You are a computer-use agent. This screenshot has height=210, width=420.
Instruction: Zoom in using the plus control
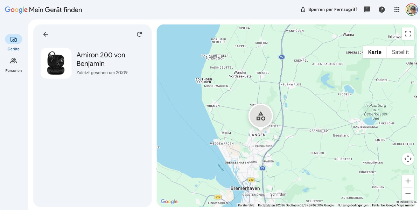click(408, 181)
